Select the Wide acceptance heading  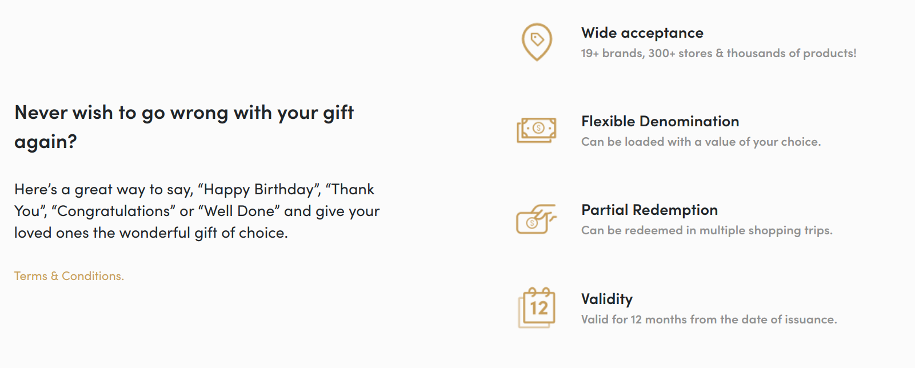pos(642,33)
